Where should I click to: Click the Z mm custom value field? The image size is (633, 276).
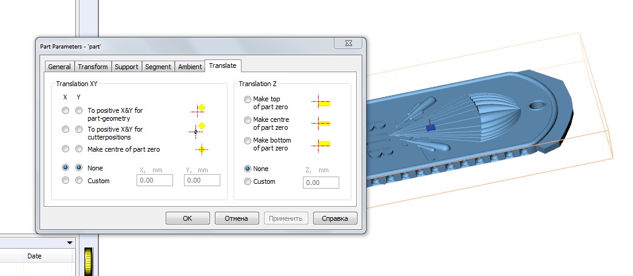321,183
